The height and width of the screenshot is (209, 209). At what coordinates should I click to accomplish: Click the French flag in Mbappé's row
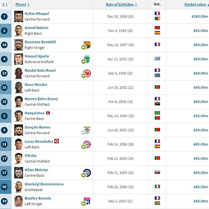coord(157,13)
